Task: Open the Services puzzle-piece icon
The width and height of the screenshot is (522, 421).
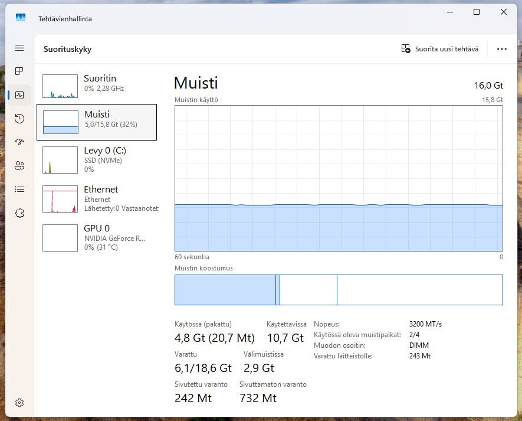Action: pos(19,213)
